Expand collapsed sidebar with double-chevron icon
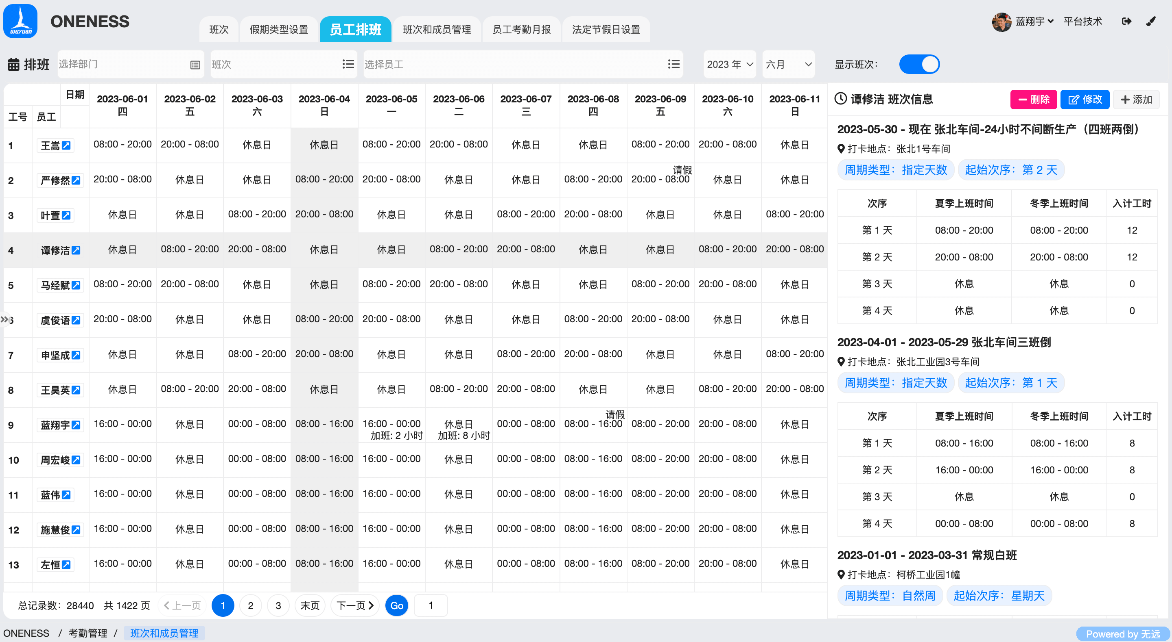Screen dimensions: 1172x642 (4, 319)
